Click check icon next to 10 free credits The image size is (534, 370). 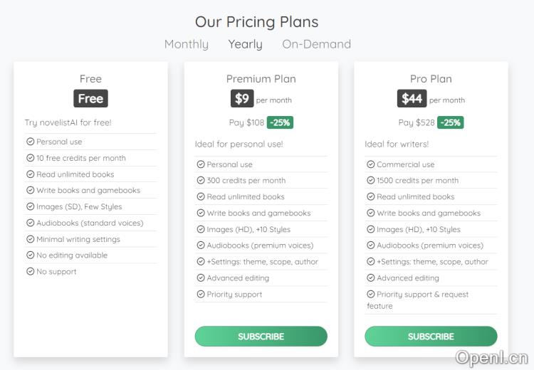coord(31,158)
